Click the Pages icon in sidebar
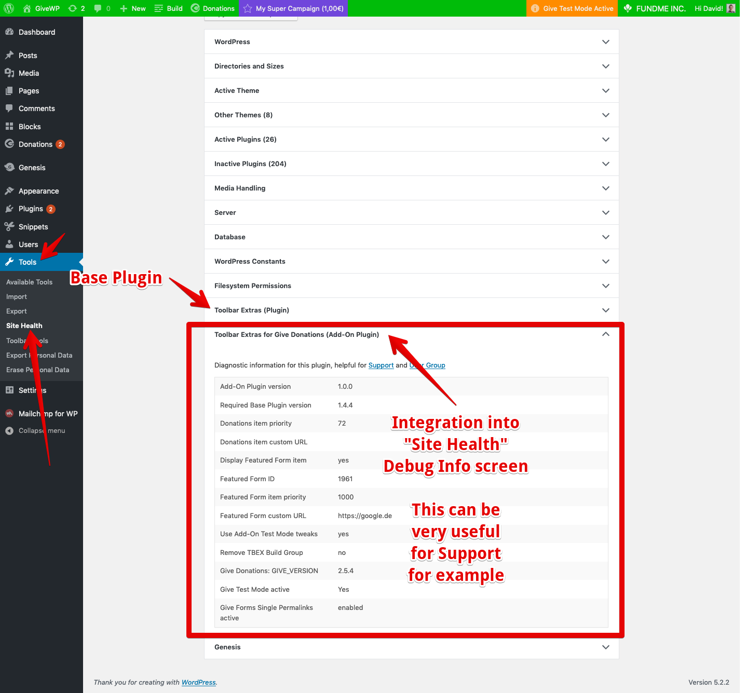Image resolution: width=746 pixels, height=693 pixels. (9, 90)
